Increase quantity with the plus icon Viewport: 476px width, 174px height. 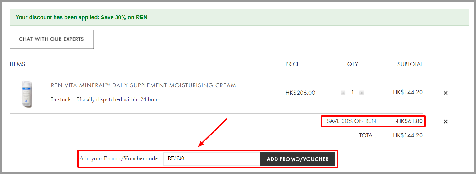pos(362,93)
